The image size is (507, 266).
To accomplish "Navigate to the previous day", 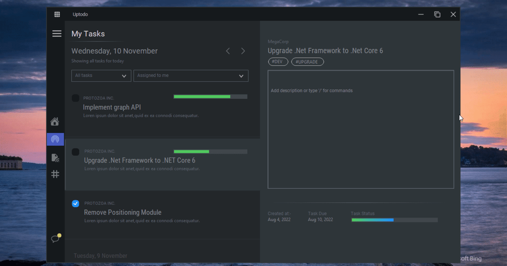I will click(x=228, y=51).
